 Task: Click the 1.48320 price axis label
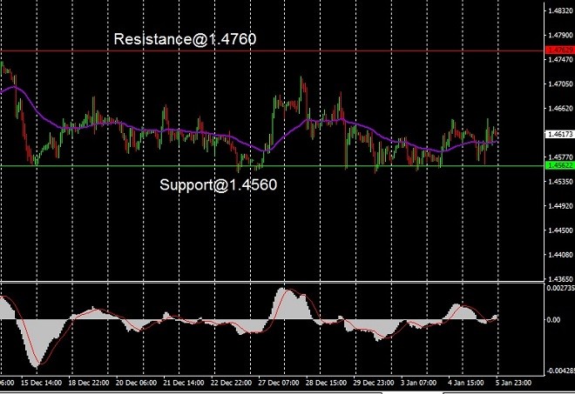[x=560, y=11]
